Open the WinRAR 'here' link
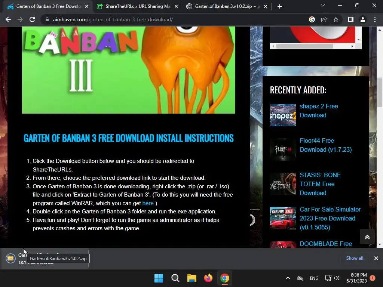 coord(148,203)
